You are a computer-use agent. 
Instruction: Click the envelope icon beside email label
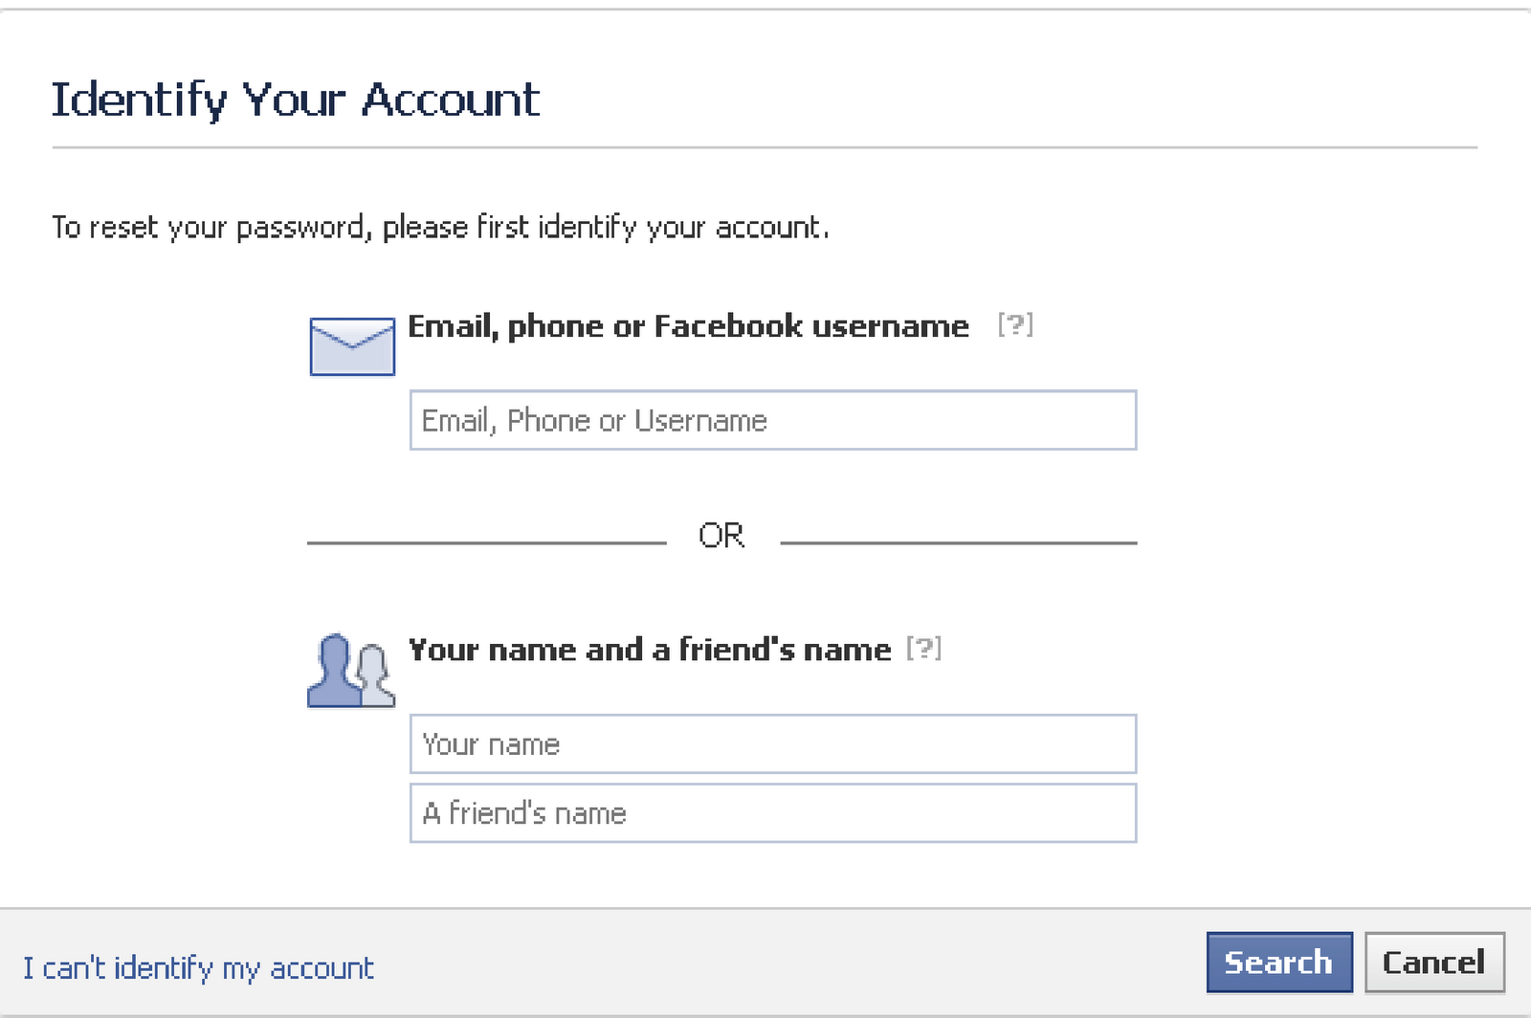[x=352, y=346]
